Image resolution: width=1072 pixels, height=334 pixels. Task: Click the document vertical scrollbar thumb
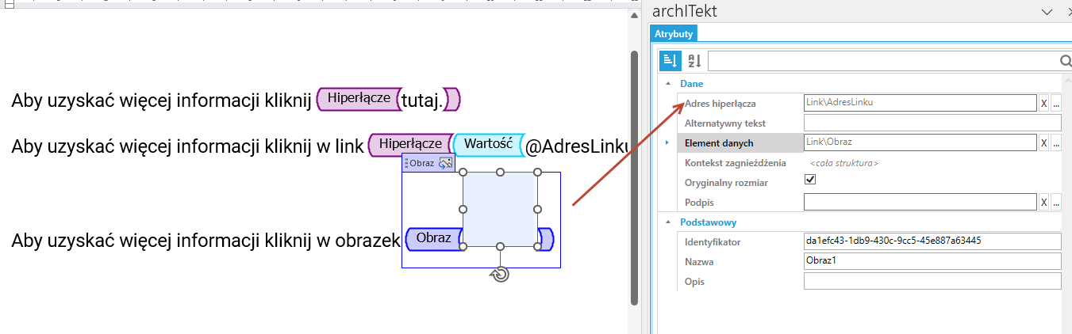pos(634,178)
